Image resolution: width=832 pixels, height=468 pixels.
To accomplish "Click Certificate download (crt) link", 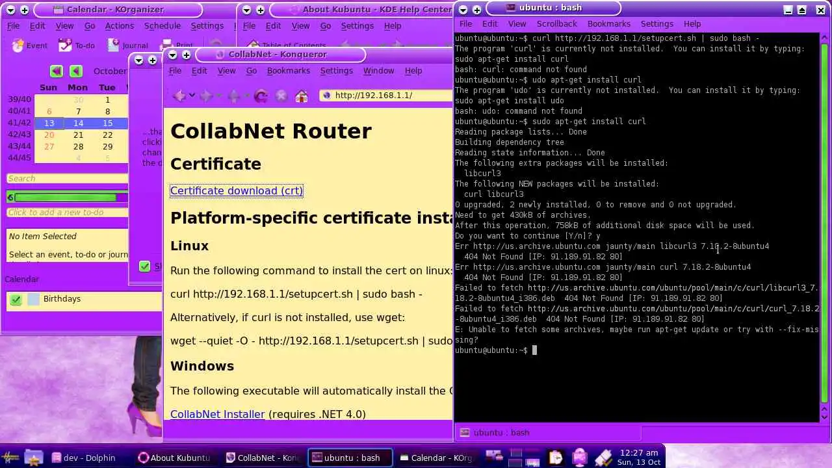I will (237, 190).
